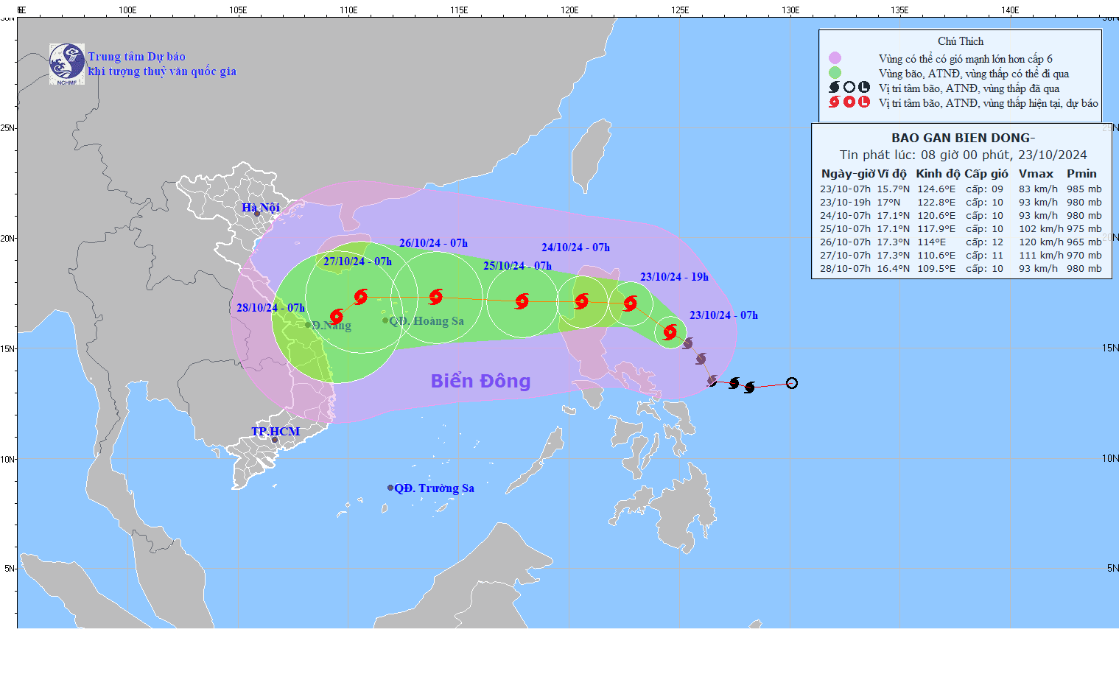Click the left-side '20N' latitude axis label
This screenshot has height=677, width=1119.
tap(7, 238)
